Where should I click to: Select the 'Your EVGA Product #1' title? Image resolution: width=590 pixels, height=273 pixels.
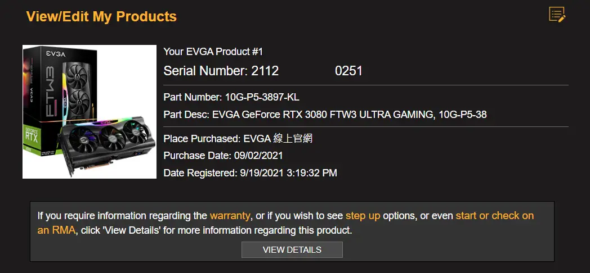(x=213, y=52)
